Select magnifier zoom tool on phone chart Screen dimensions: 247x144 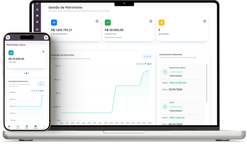pos(36,91)
